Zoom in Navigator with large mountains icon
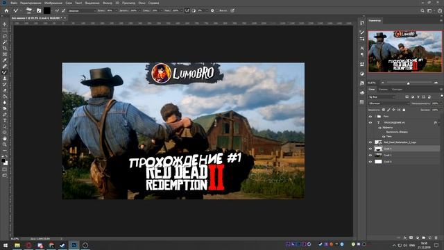The height and width of the screenshot is (250, 444). click(x=436, y=83)
